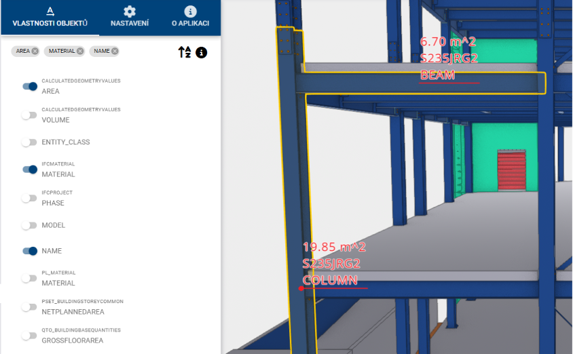Disable the AREA property toggle

tap(29, 86)
